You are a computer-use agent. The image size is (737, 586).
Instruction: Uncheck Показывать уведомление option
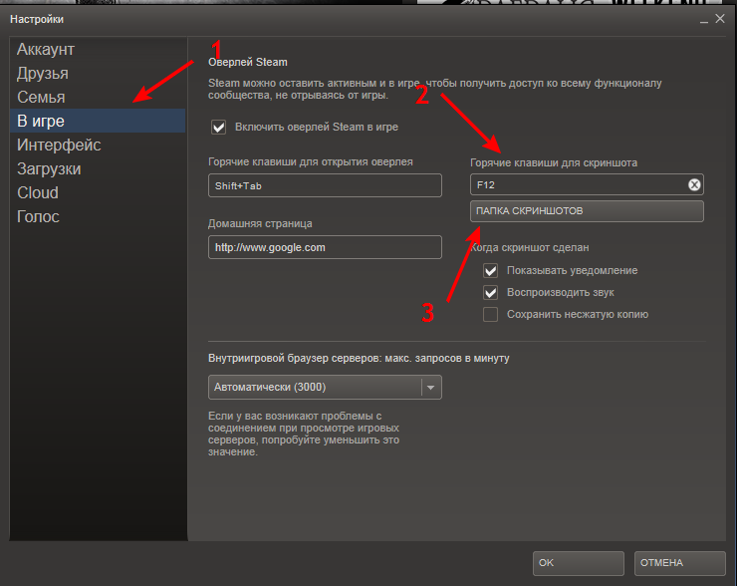coord(490,270)
